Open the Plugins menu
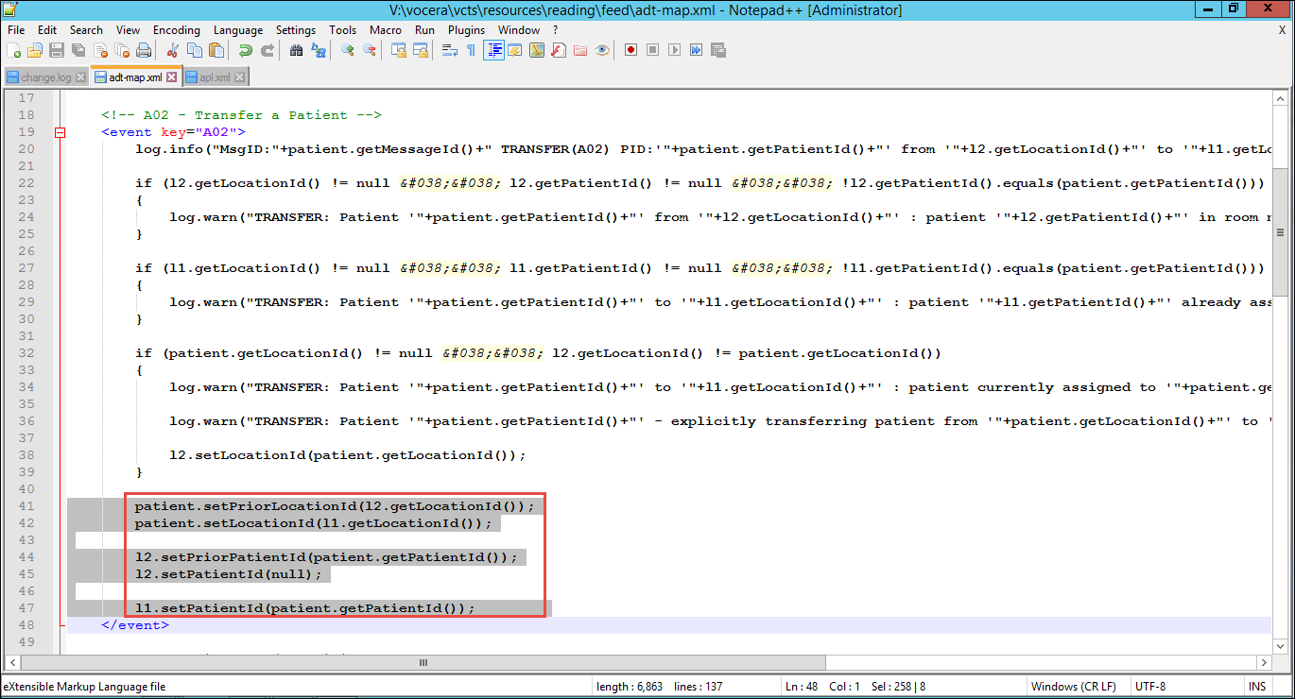 466,30
